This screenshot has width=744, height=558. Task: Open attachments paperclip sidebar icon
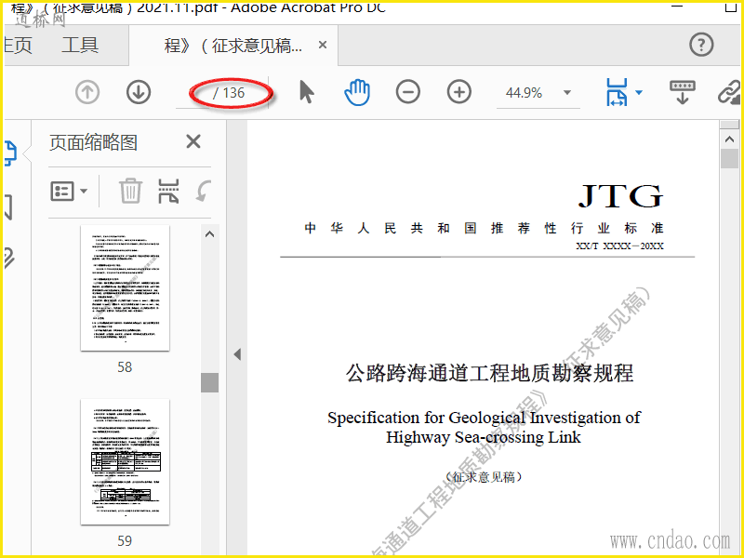(x=9, y=259)
